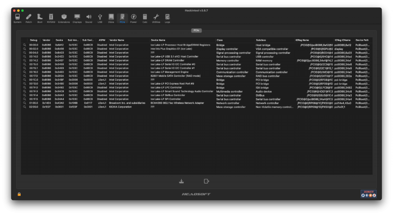Click the orange lock icon
The image size is (393, 215).
pyautogui.click(x=19, y=194)
